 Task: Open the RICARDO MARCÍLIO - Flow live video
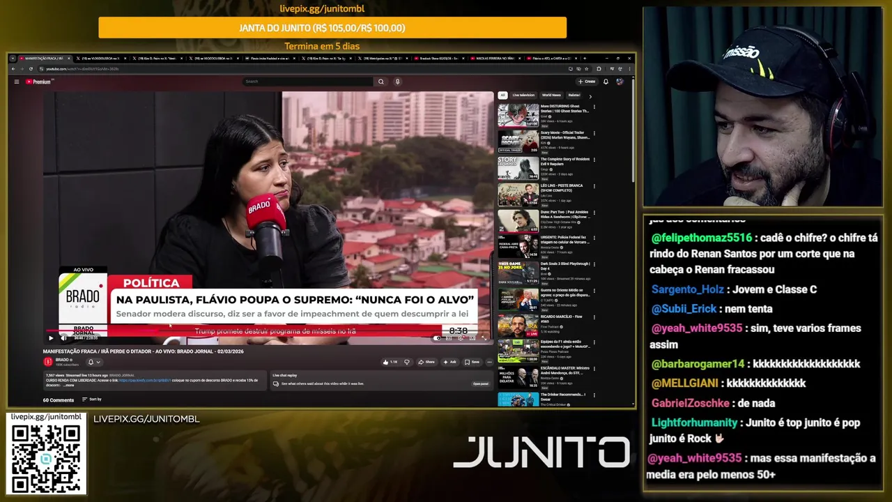tap(518, 326)
